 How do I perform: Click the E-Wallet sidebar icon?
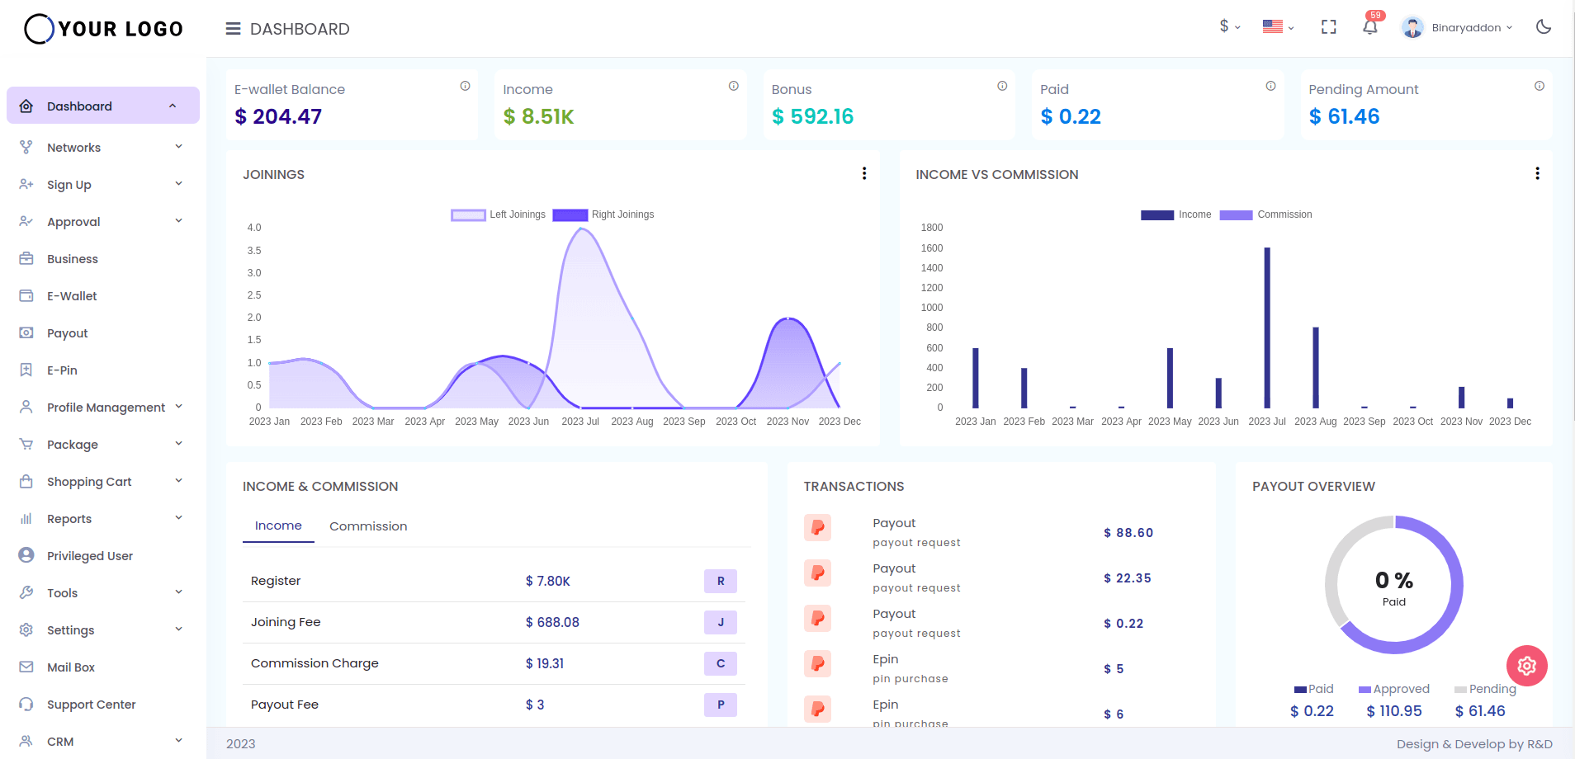click(26, 295)
